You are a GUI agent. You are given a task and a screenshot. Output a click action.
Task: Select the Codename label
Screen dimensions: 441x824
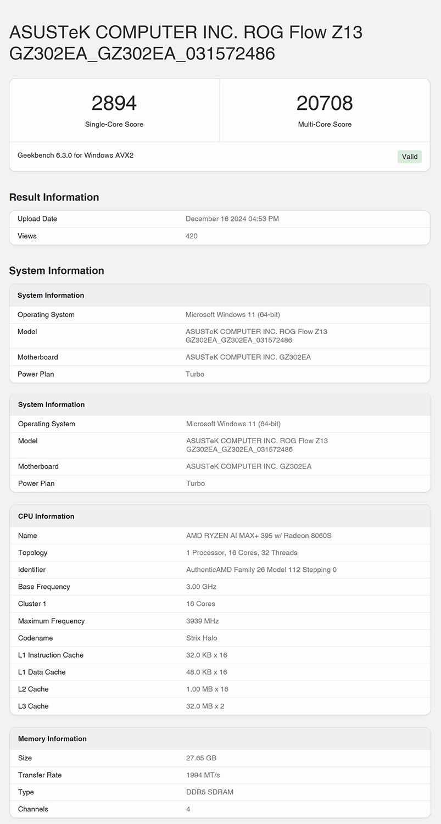pos(36,638)
